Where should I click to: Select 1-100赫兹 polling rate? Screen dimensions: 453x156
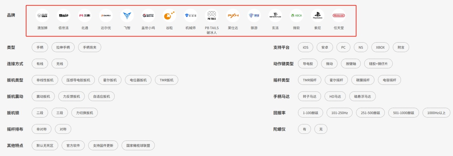tap(311, 113)
